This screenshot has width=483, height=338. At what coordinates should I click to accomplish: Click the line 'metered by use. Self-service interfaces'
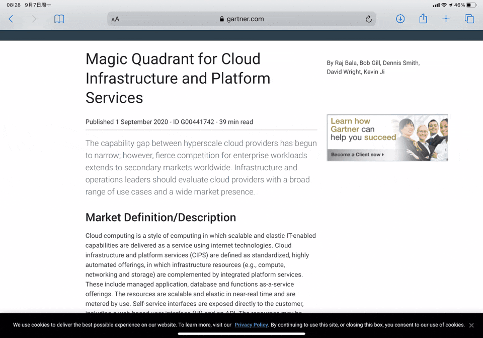(x=194, y=304)
